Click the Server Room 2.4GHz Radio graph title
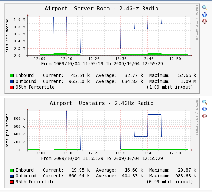This screenshot has width=212, height=192. click(x=101, y=9)
